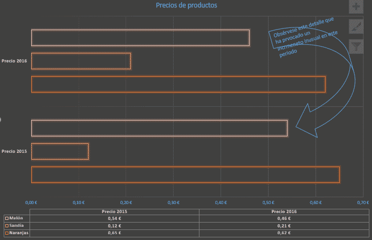Image resolution: width=372 pixels, height=240 pixels.
Task: Open the Chart Styles brush button
Action: pyautogui.click(x=356, y=26)
